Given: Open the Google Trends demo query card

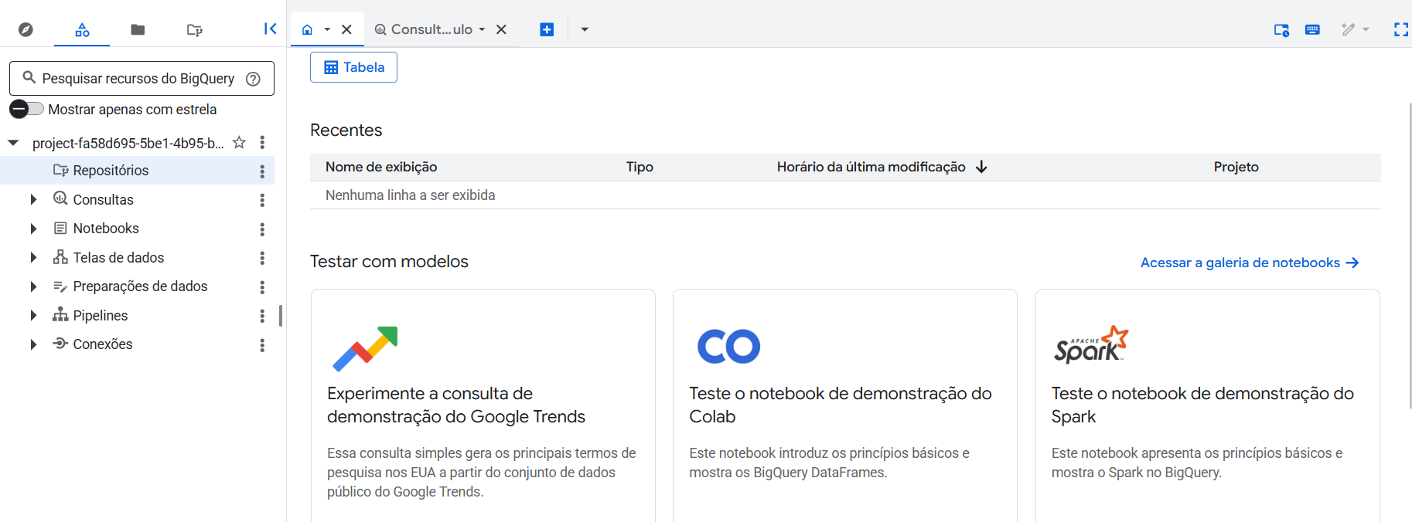Looking at the screenshot, I should coord(483,405).
